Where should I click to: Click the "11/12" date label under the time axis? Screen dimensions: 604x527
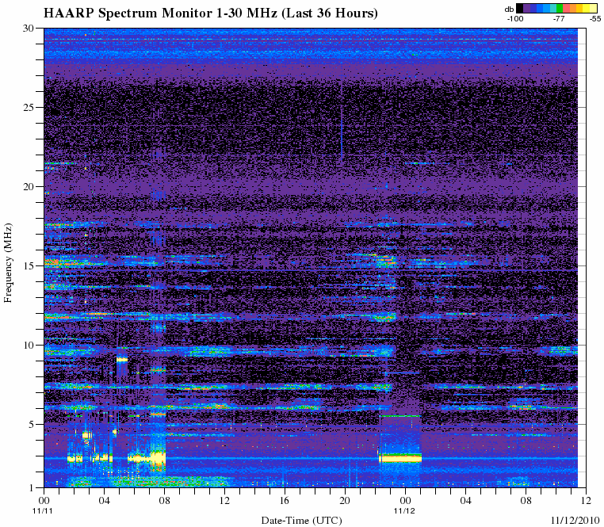click(x=404, y=510)
